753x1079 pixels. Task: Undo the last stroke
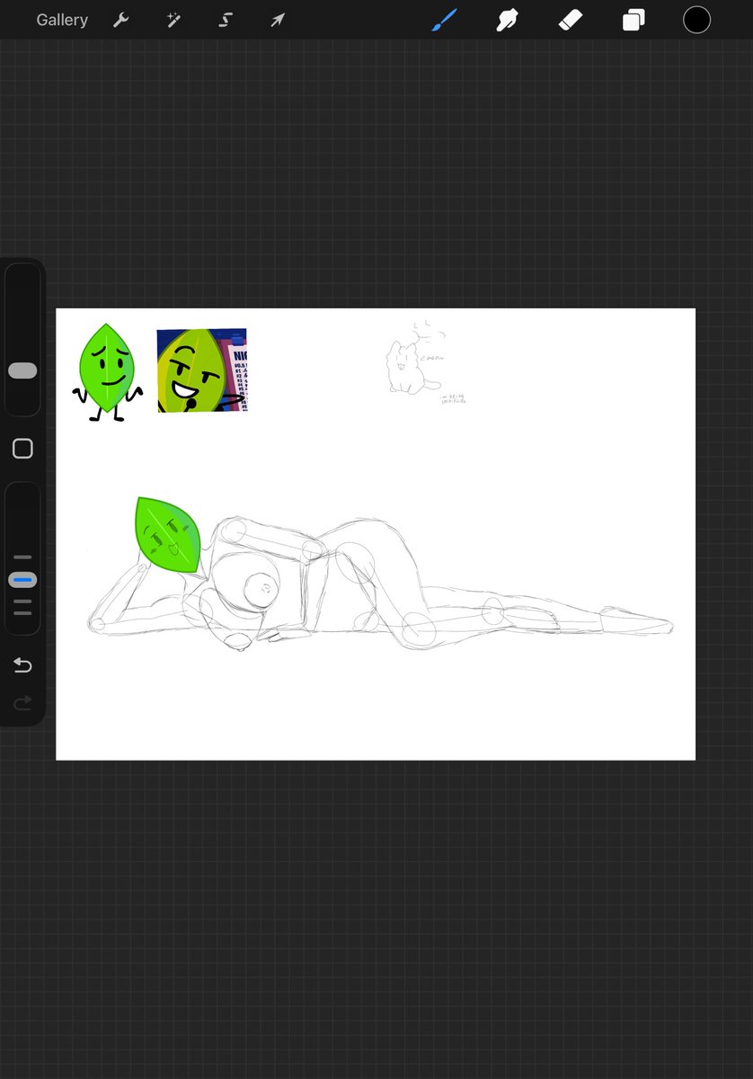[x=22, y=665]
